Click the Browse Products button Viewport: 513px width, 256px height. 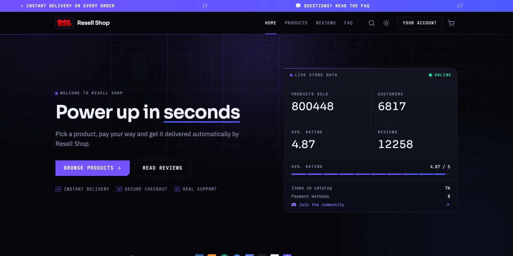(x=92, y=168)
